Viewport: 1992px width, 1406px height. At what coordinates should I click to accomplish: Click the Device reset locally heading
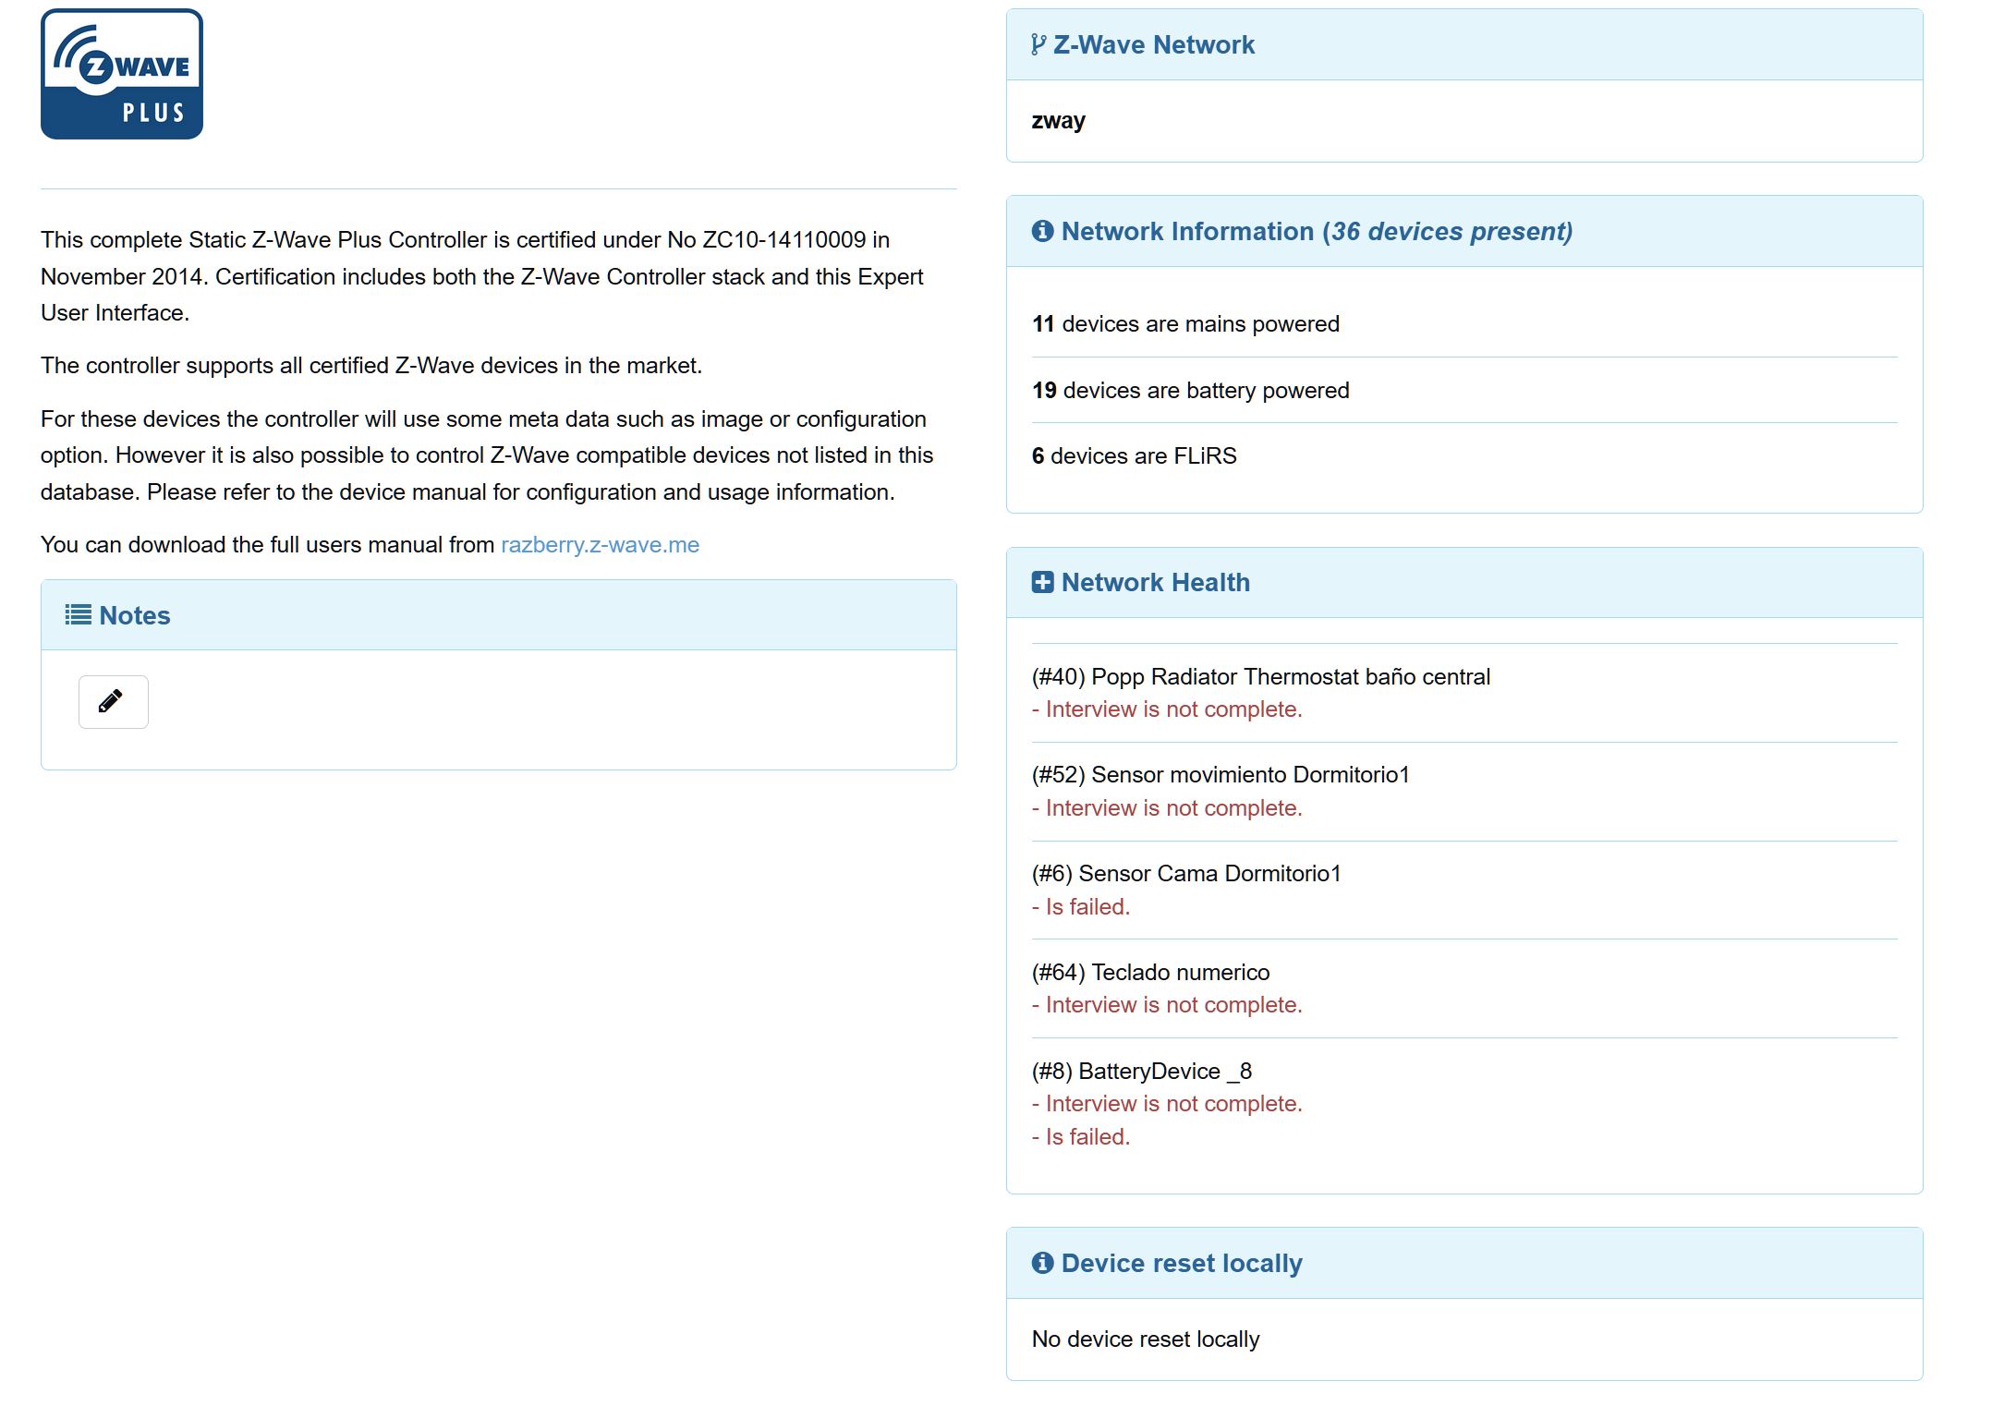[1182, 1263]
